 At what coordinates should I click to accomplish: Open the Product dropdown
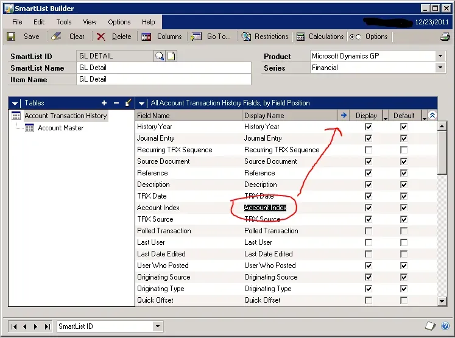[x=440, y=56]
